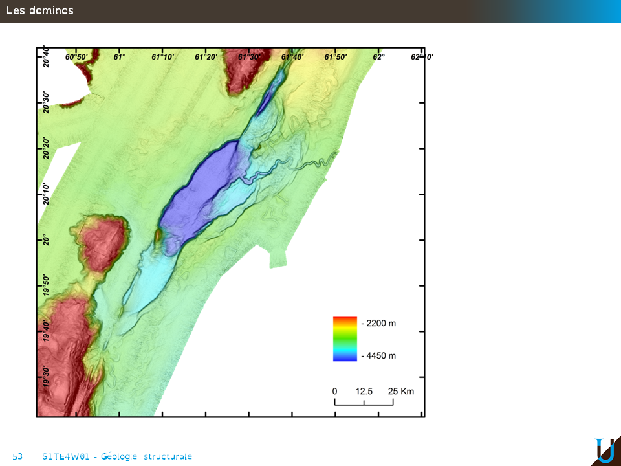Click the "0" scale bar label
Viewport: 621px width, 466px height.
pos(334,391)
